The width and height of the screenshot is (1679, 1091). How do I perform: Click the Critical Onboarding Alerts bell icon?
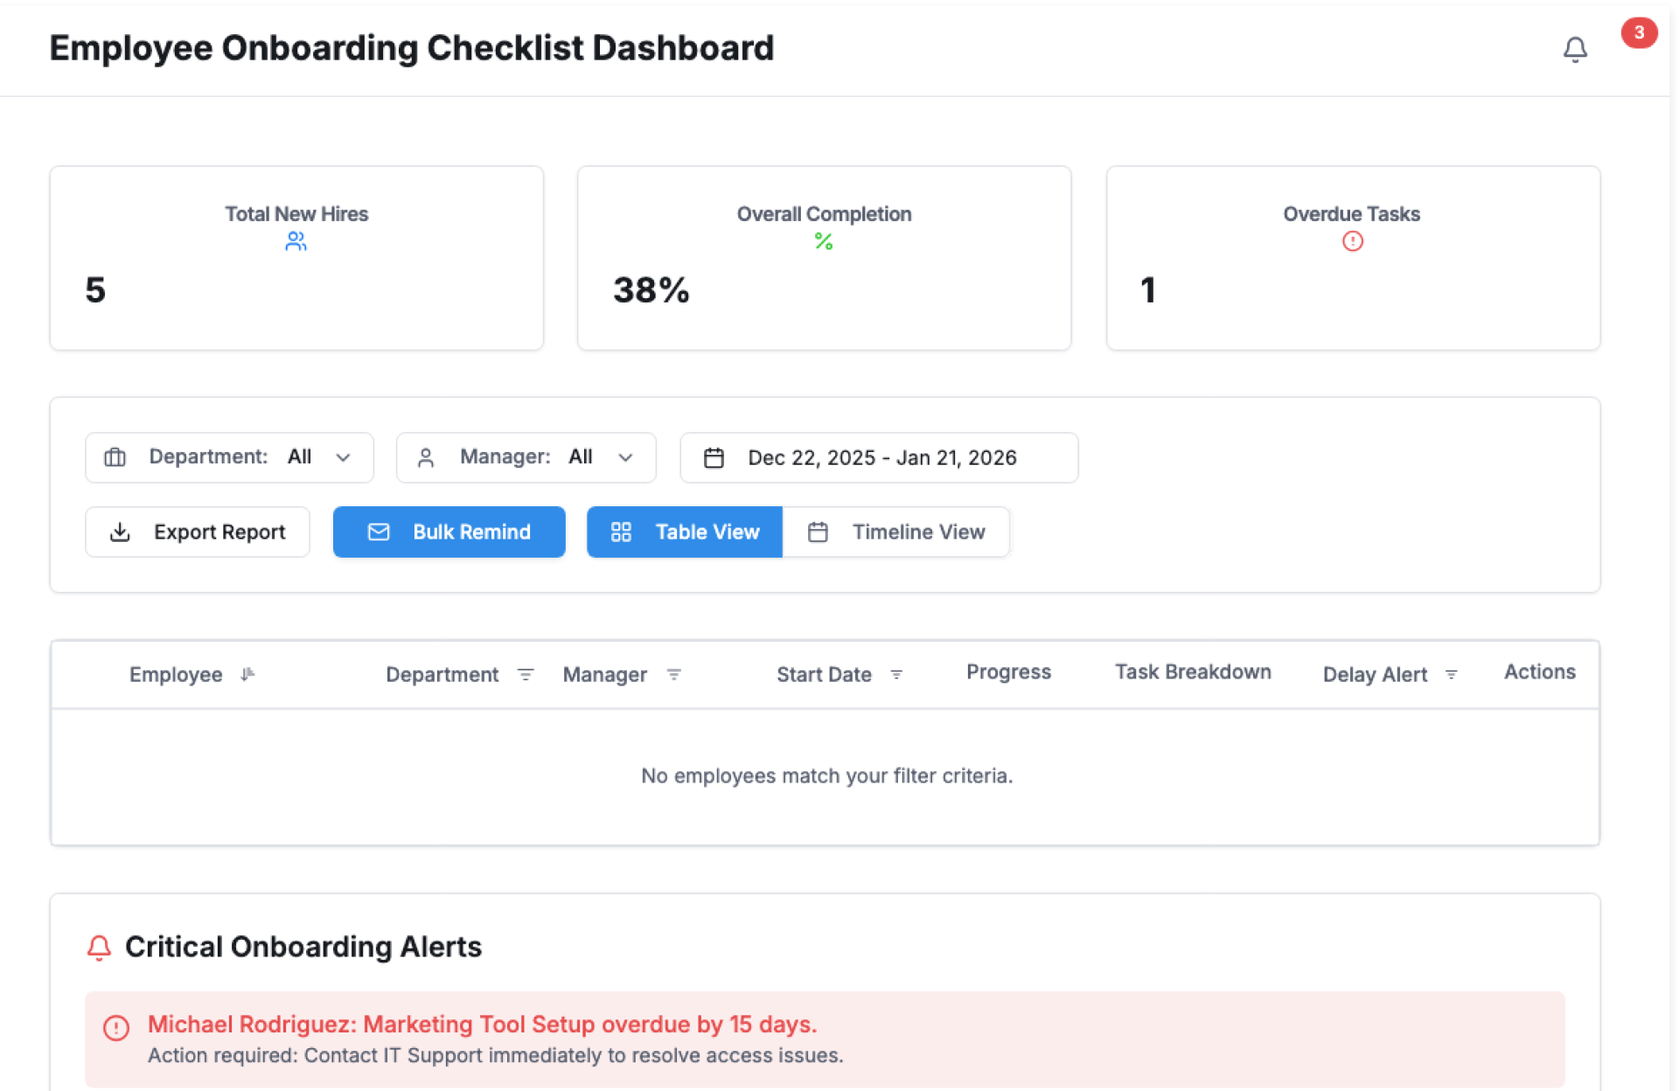point(100,948)
